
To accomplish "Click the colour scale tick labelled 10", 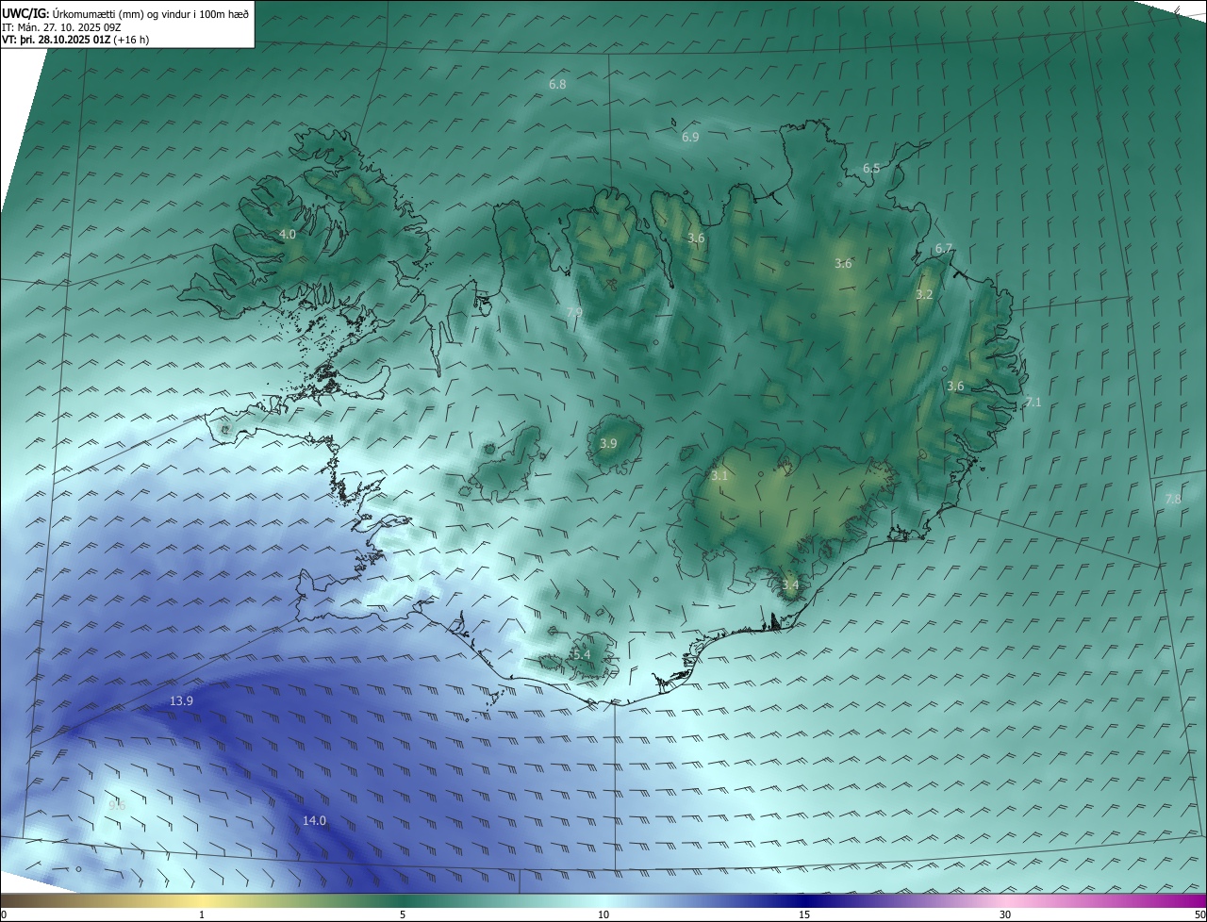I will (603, 914).
